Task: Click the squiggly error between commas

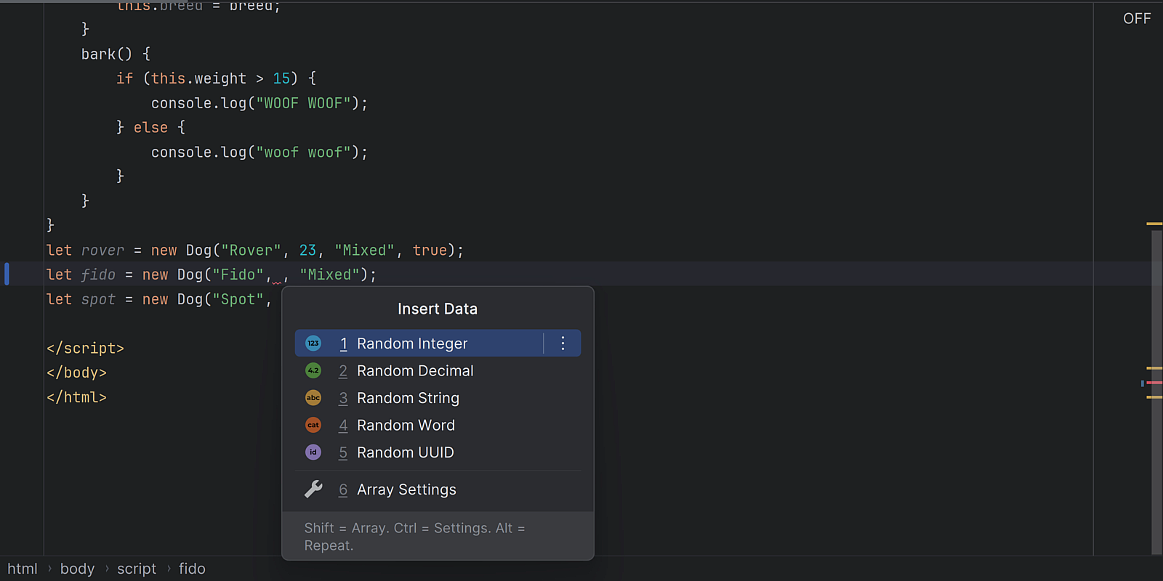Action: [x=277, y=283]
